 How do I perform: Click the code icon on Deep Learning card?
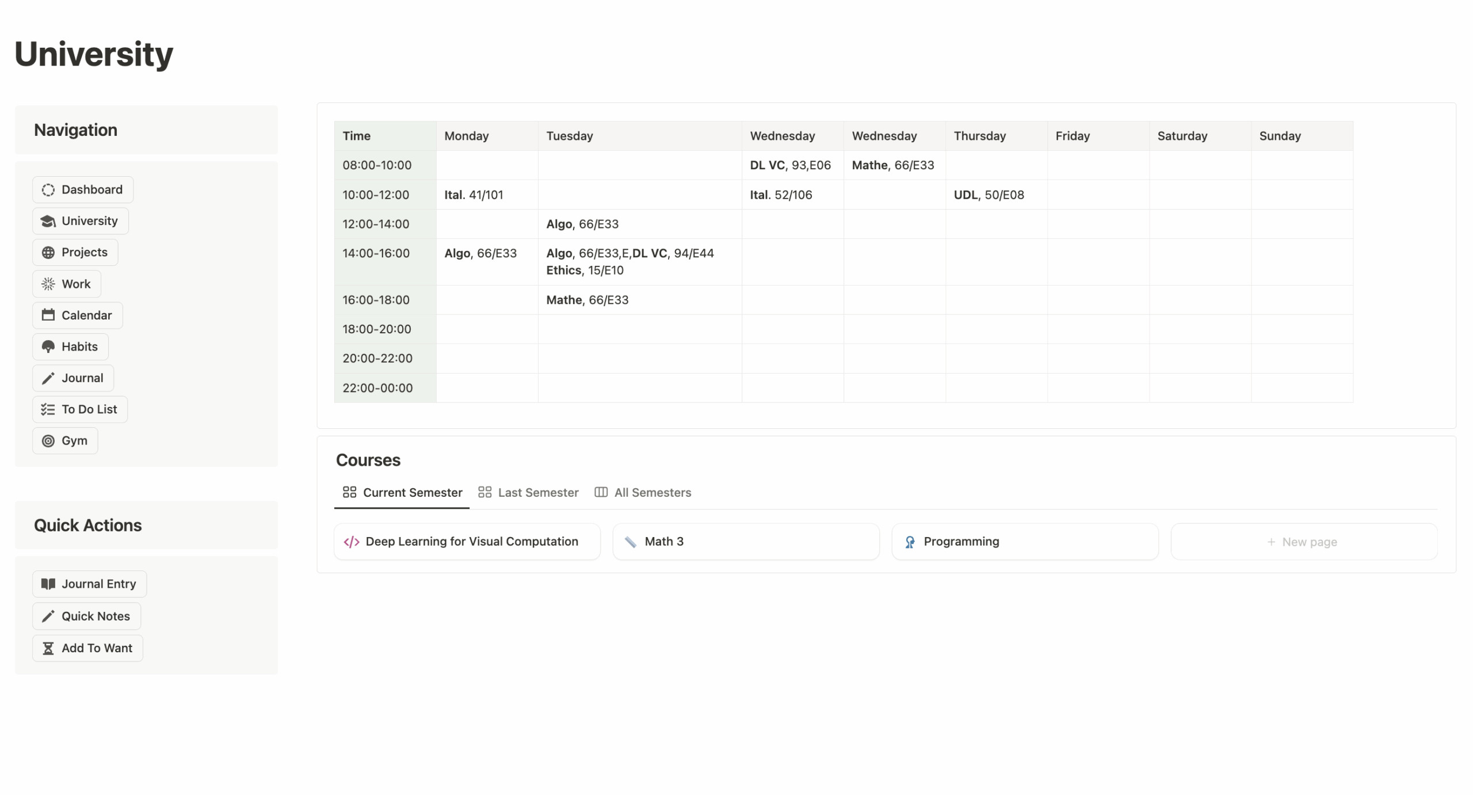click(x=352, y=542)
